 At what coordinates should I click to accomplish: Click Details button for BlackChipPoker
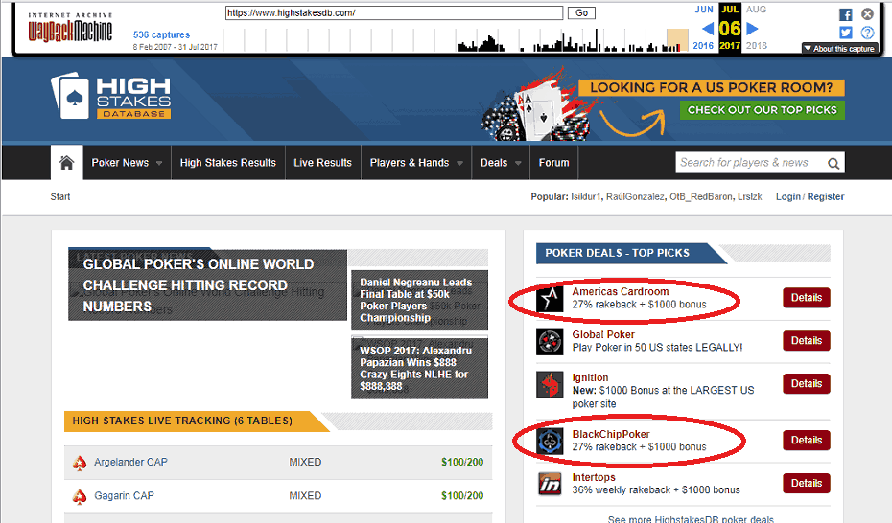click(806, 440)
